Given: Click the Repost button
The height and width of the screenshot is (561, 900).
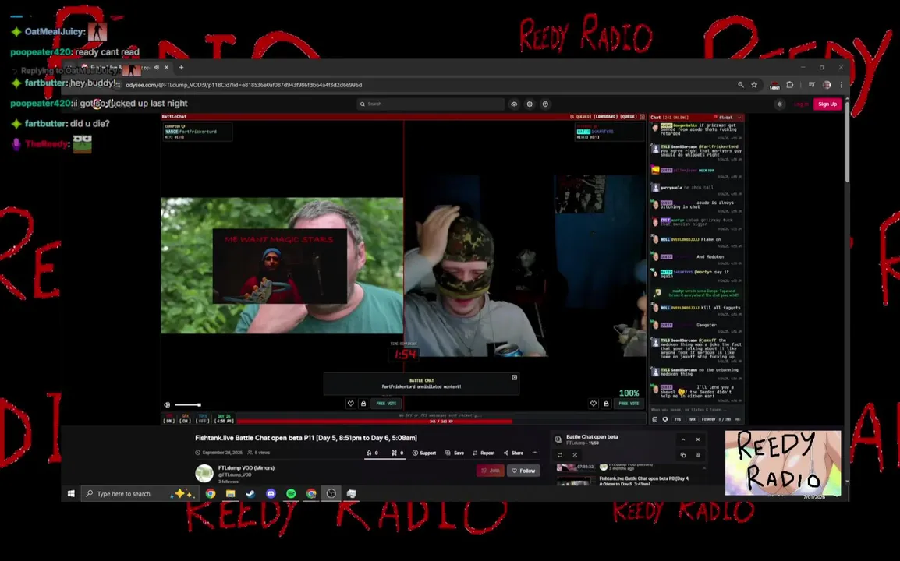Looking at the screenshot, I should (484, 453).
